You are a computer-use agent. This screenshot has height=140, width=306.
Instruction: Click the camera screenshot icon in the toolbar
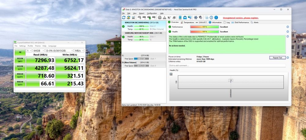tap(207, 18)
